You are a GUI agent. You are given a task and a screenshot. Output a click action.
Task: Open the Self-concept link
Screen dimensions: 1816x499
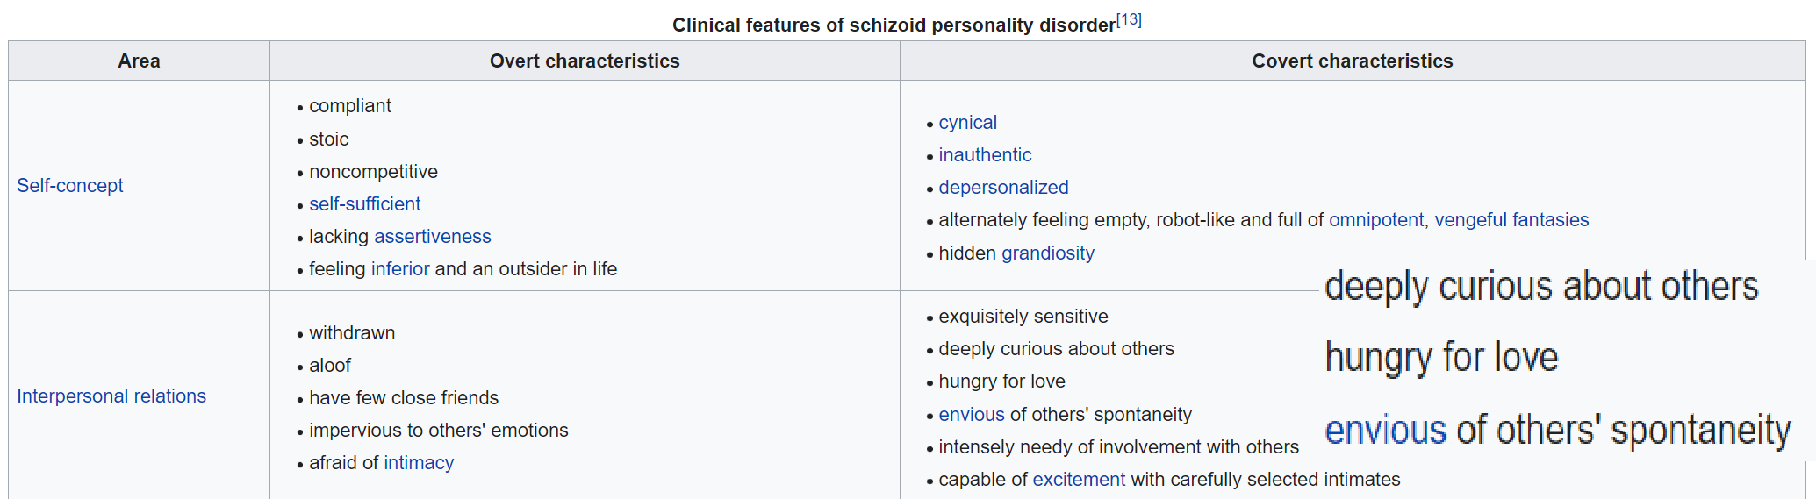(x=70, y=186)
